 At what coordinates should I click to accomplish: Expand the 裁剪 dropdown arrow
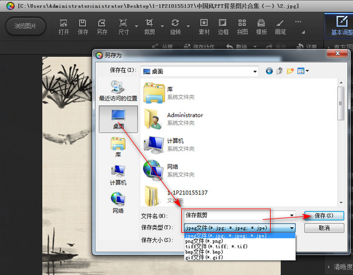tap(162, 26)
